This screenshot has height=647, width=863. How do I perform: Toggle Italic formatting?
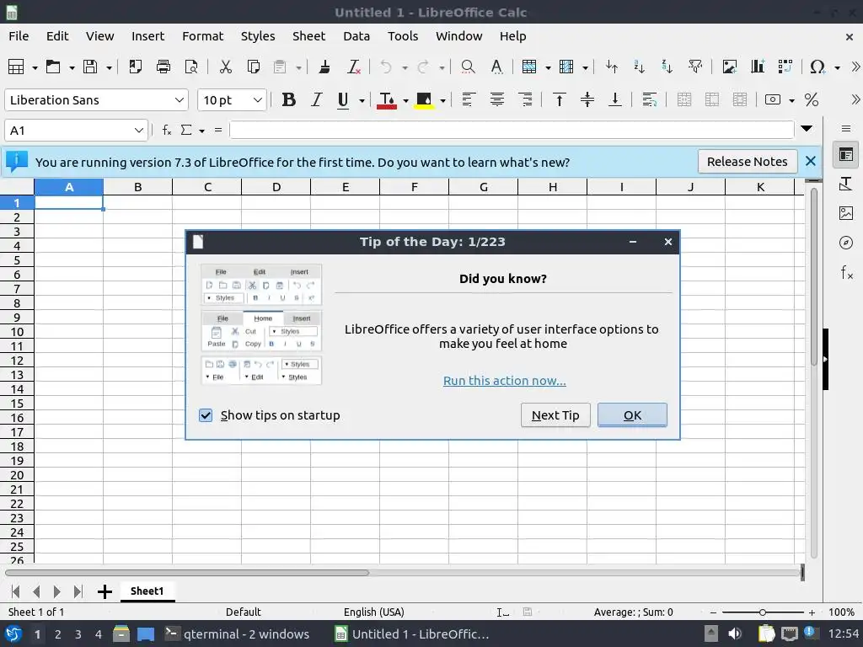(x=317, y=99)
